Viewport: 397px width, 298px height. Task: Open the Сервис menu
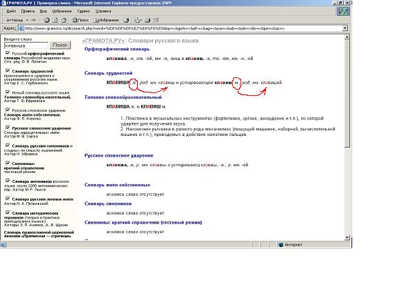(x=83, y=11)
